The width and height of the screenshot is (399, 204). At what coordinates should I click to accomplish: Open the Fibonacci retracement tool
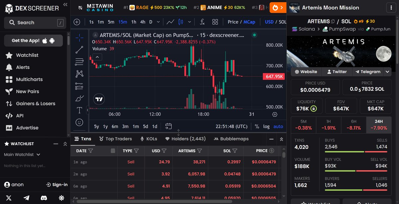tap(79, 62)
